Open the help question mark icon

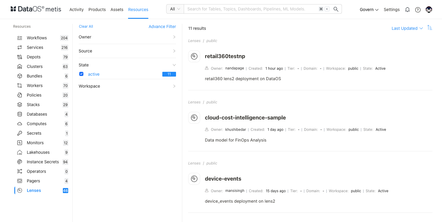coord(418,10)
